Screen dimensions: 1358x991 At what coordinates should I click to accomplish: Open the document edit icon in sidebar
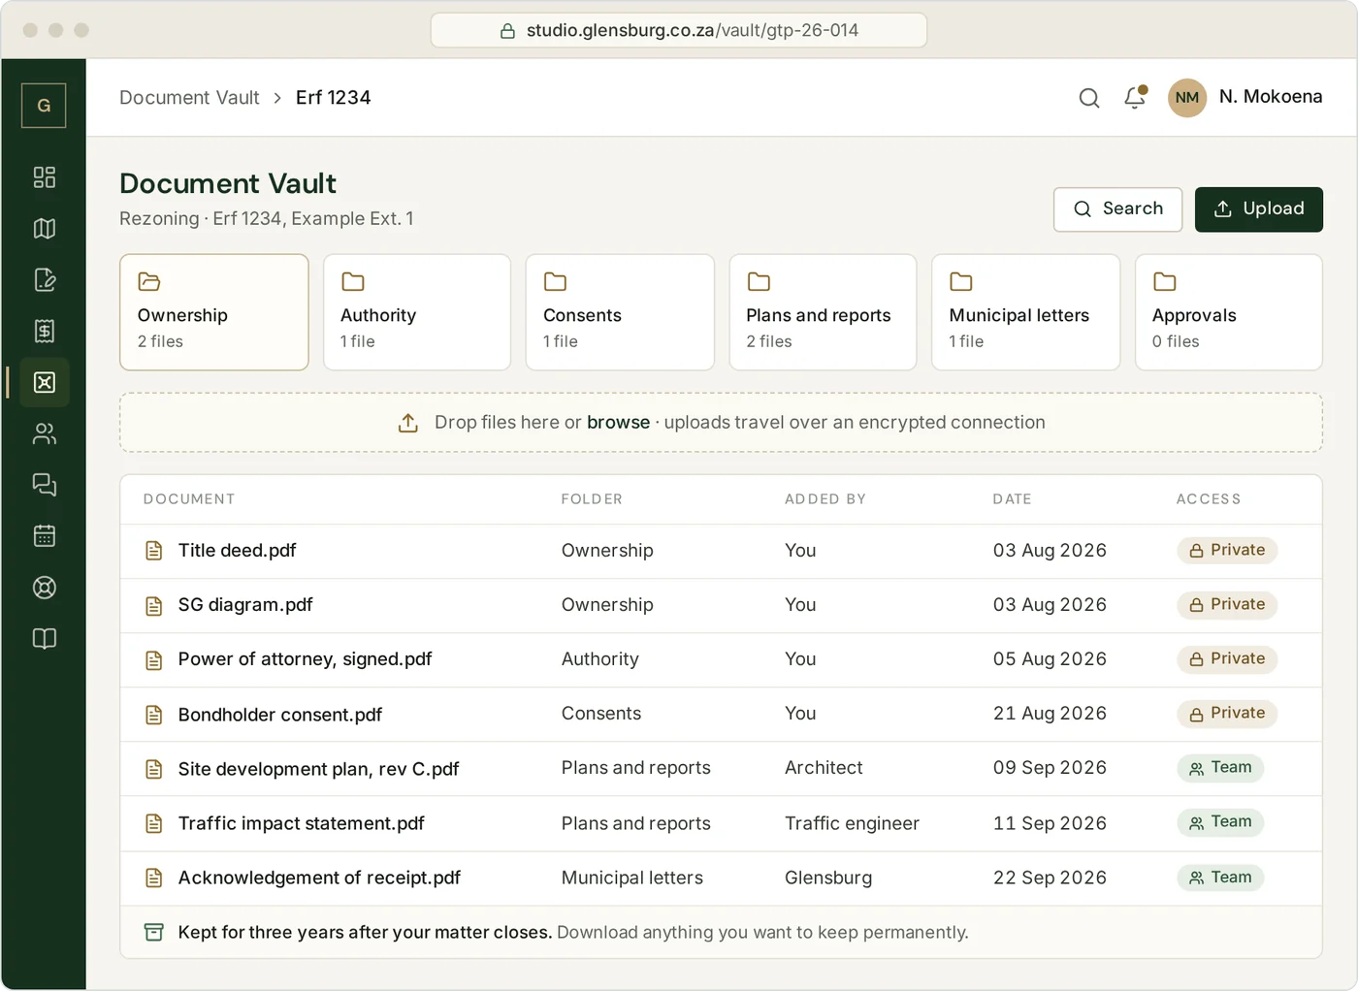45,280
